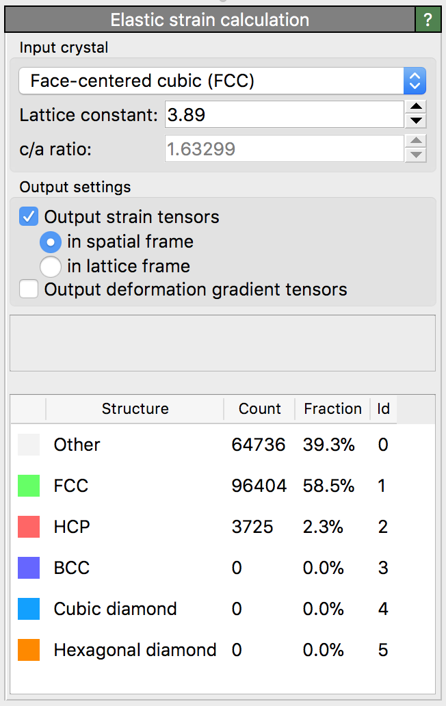Click the blue Cubic diamond color swatch
The width and height of the screenshot is (446, 706).
(x=29, y=609)
